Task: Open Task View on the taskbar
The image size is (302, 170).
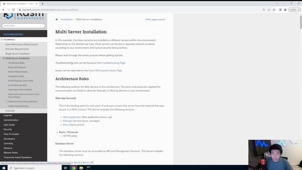Action: 66,168
